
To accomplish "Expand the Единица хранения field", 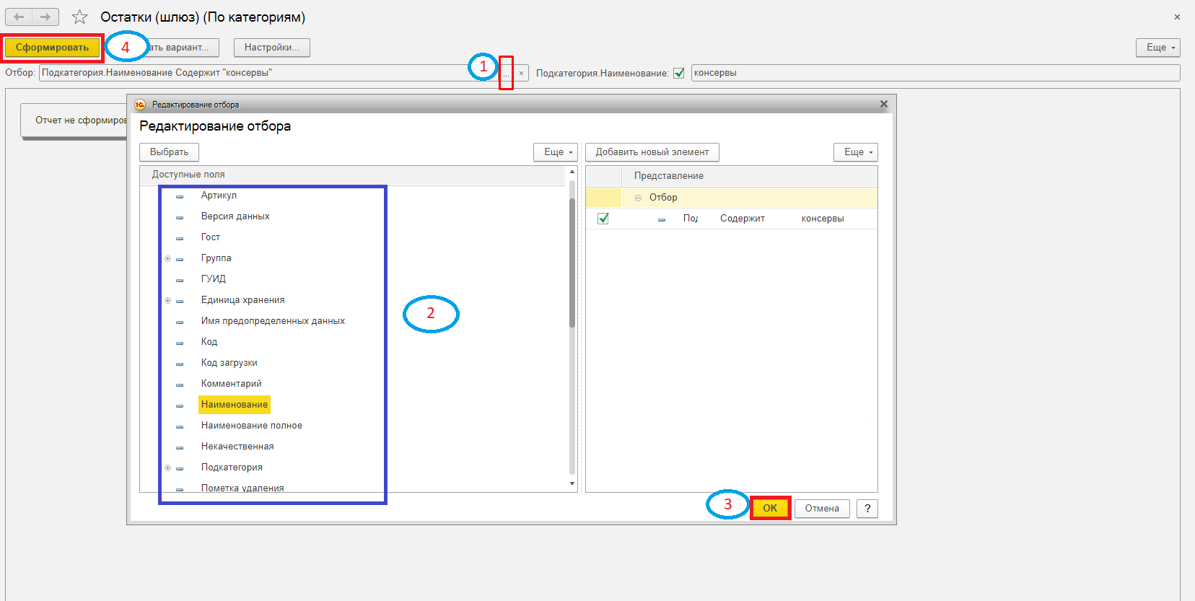I will pos(167,300).
